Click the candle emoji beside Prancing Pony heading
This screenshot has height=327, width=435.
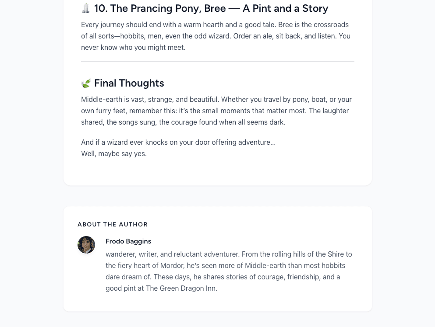tap(86, 8)
